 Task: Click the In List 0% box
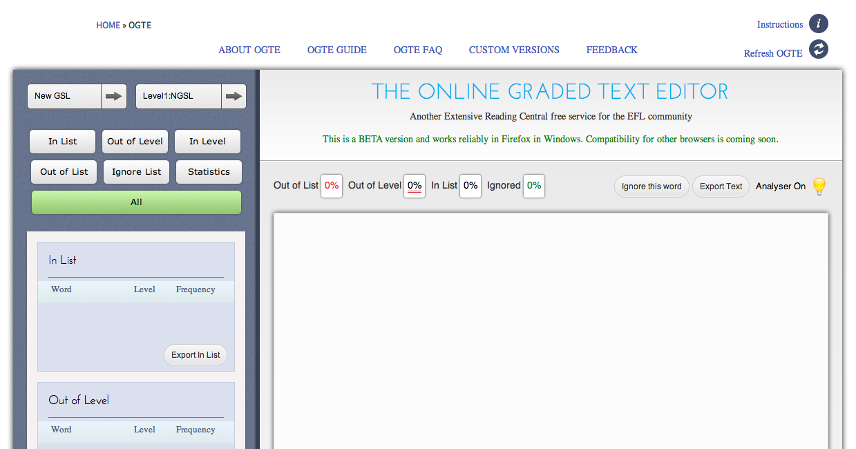coord(470,186)
